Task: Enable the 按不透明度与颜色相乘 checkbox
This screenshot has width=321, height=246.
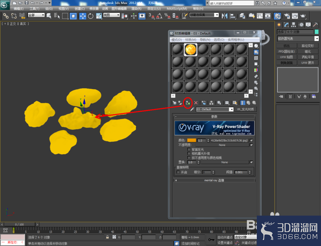Action: coord(189,158)
